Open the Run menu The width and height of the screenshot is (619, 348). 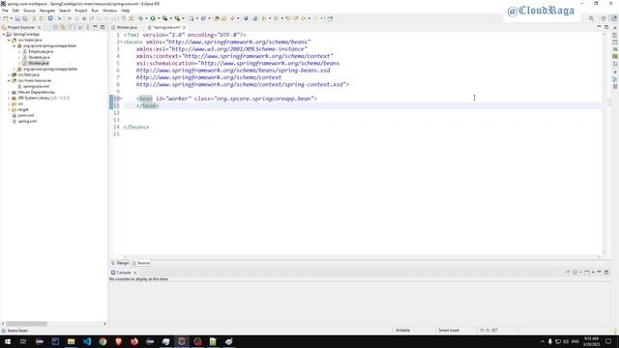coord(95,11)
